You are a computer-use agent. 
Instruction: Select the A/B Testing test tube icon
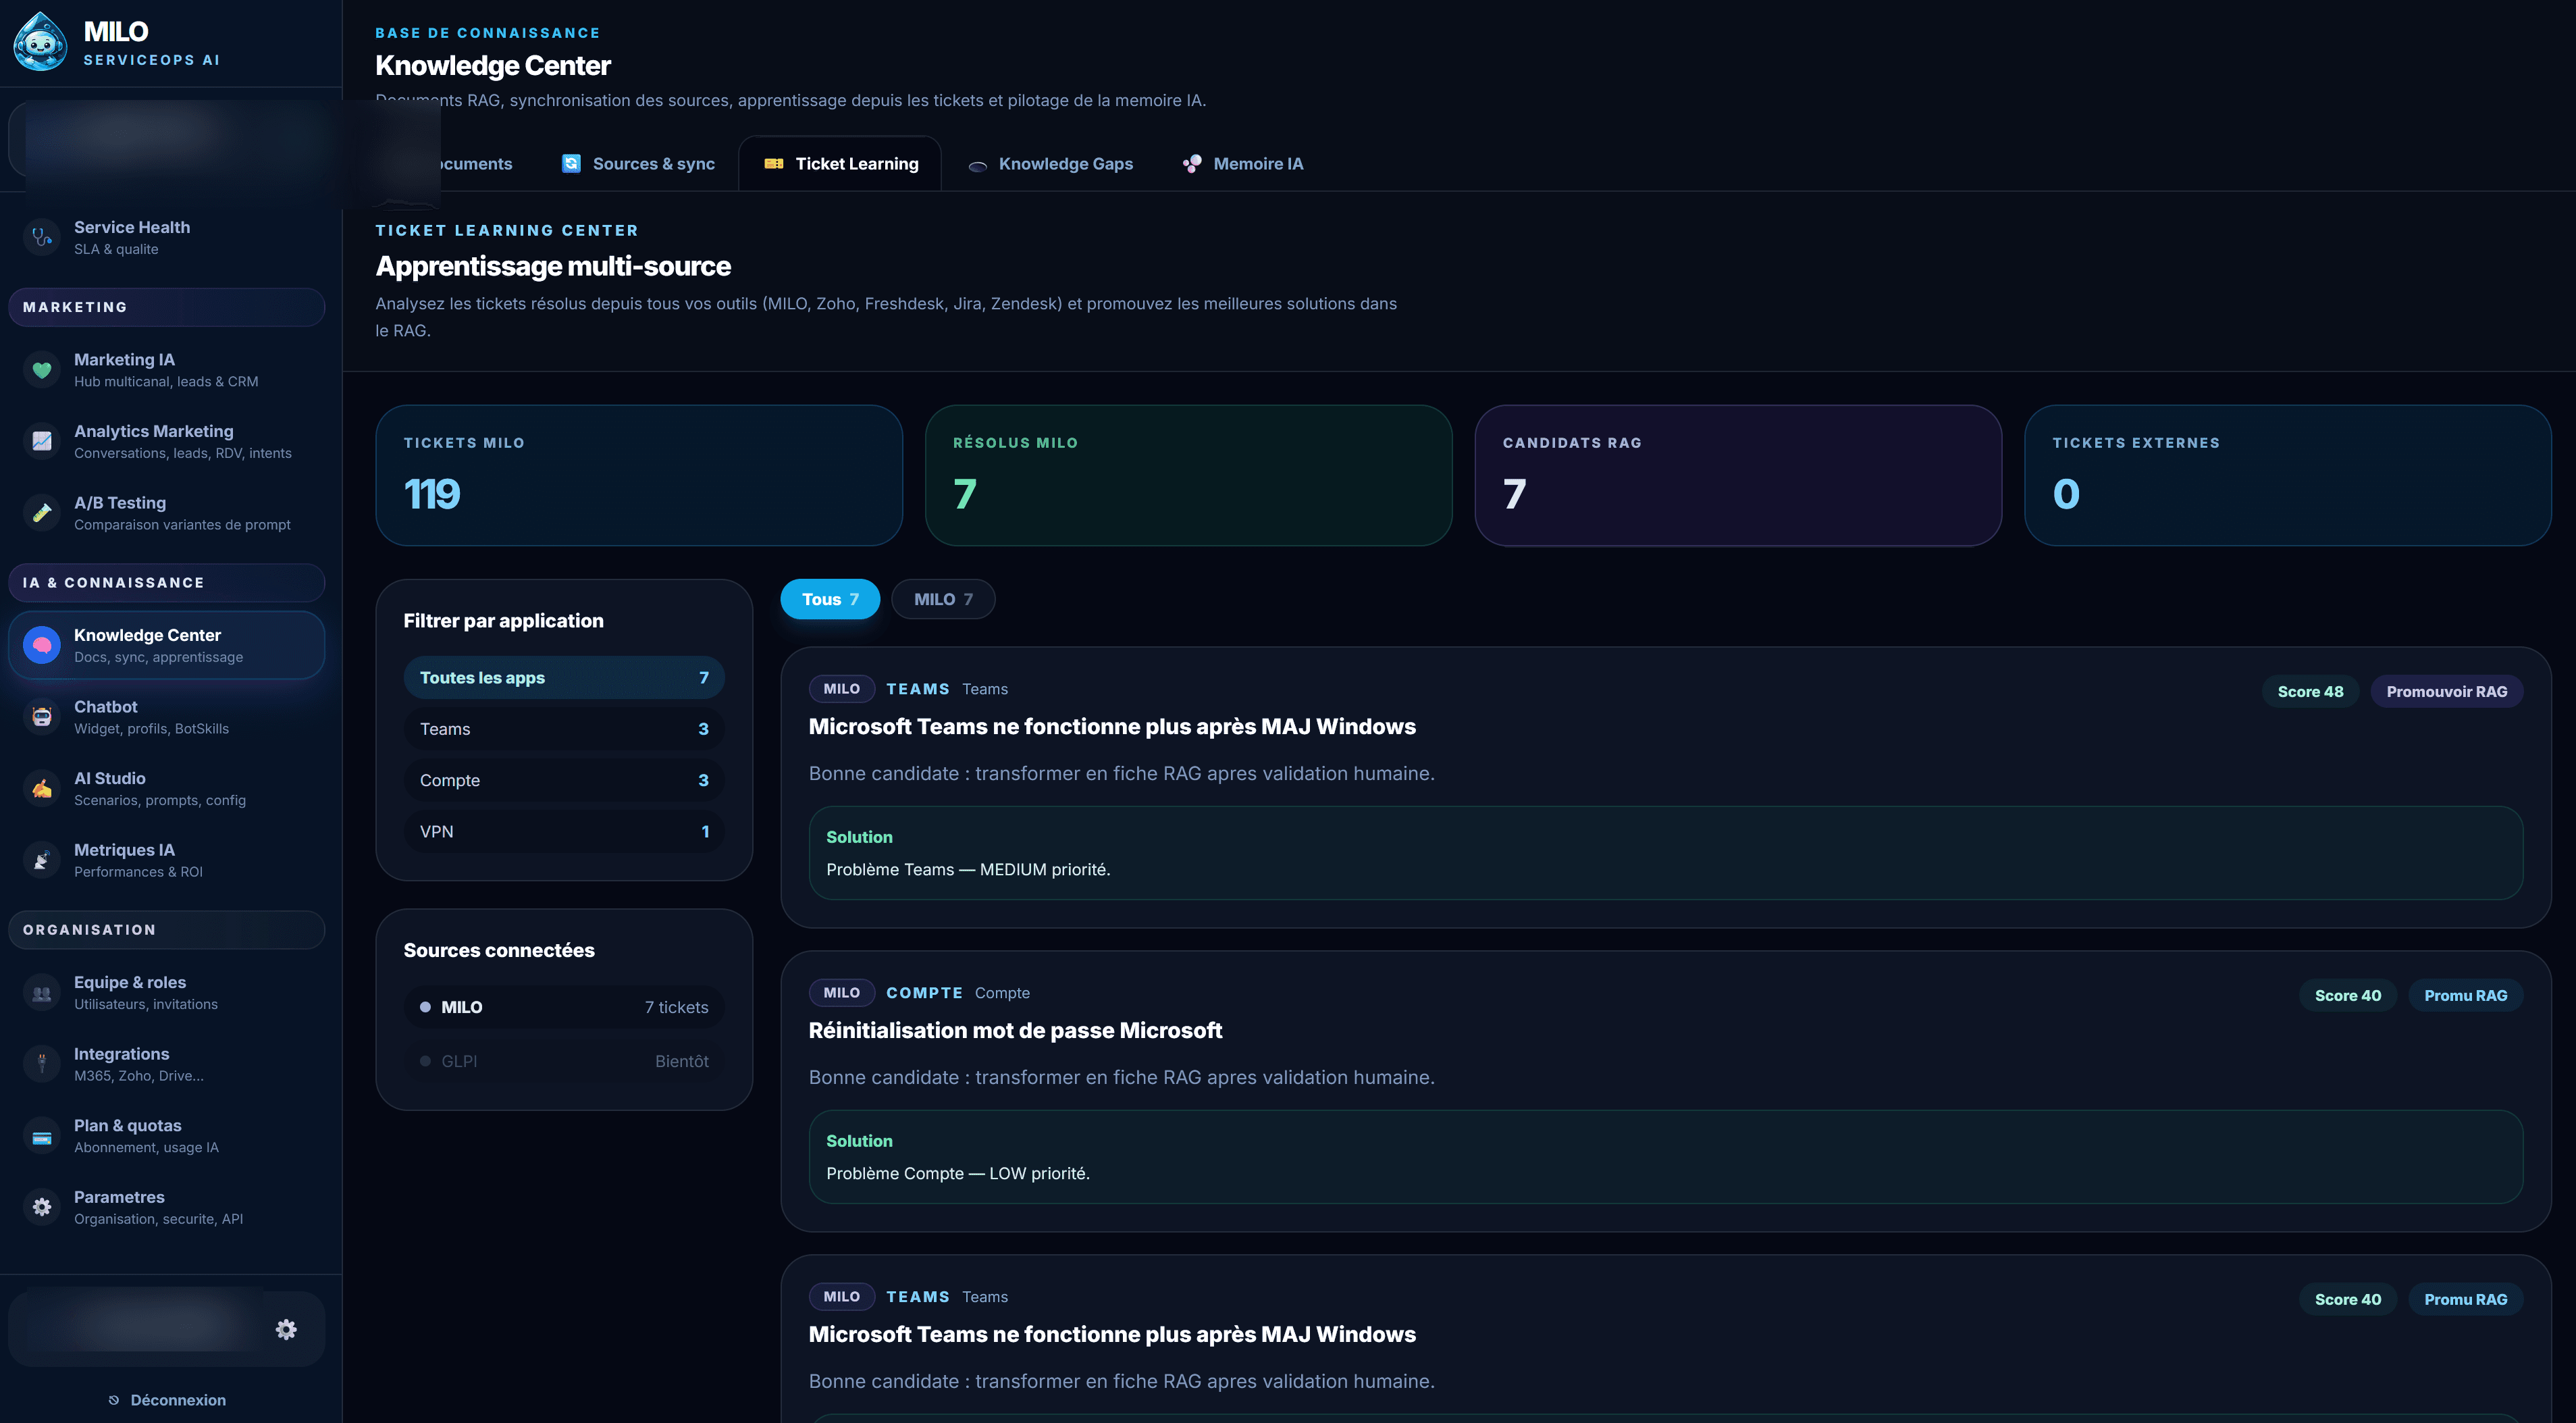42,513
